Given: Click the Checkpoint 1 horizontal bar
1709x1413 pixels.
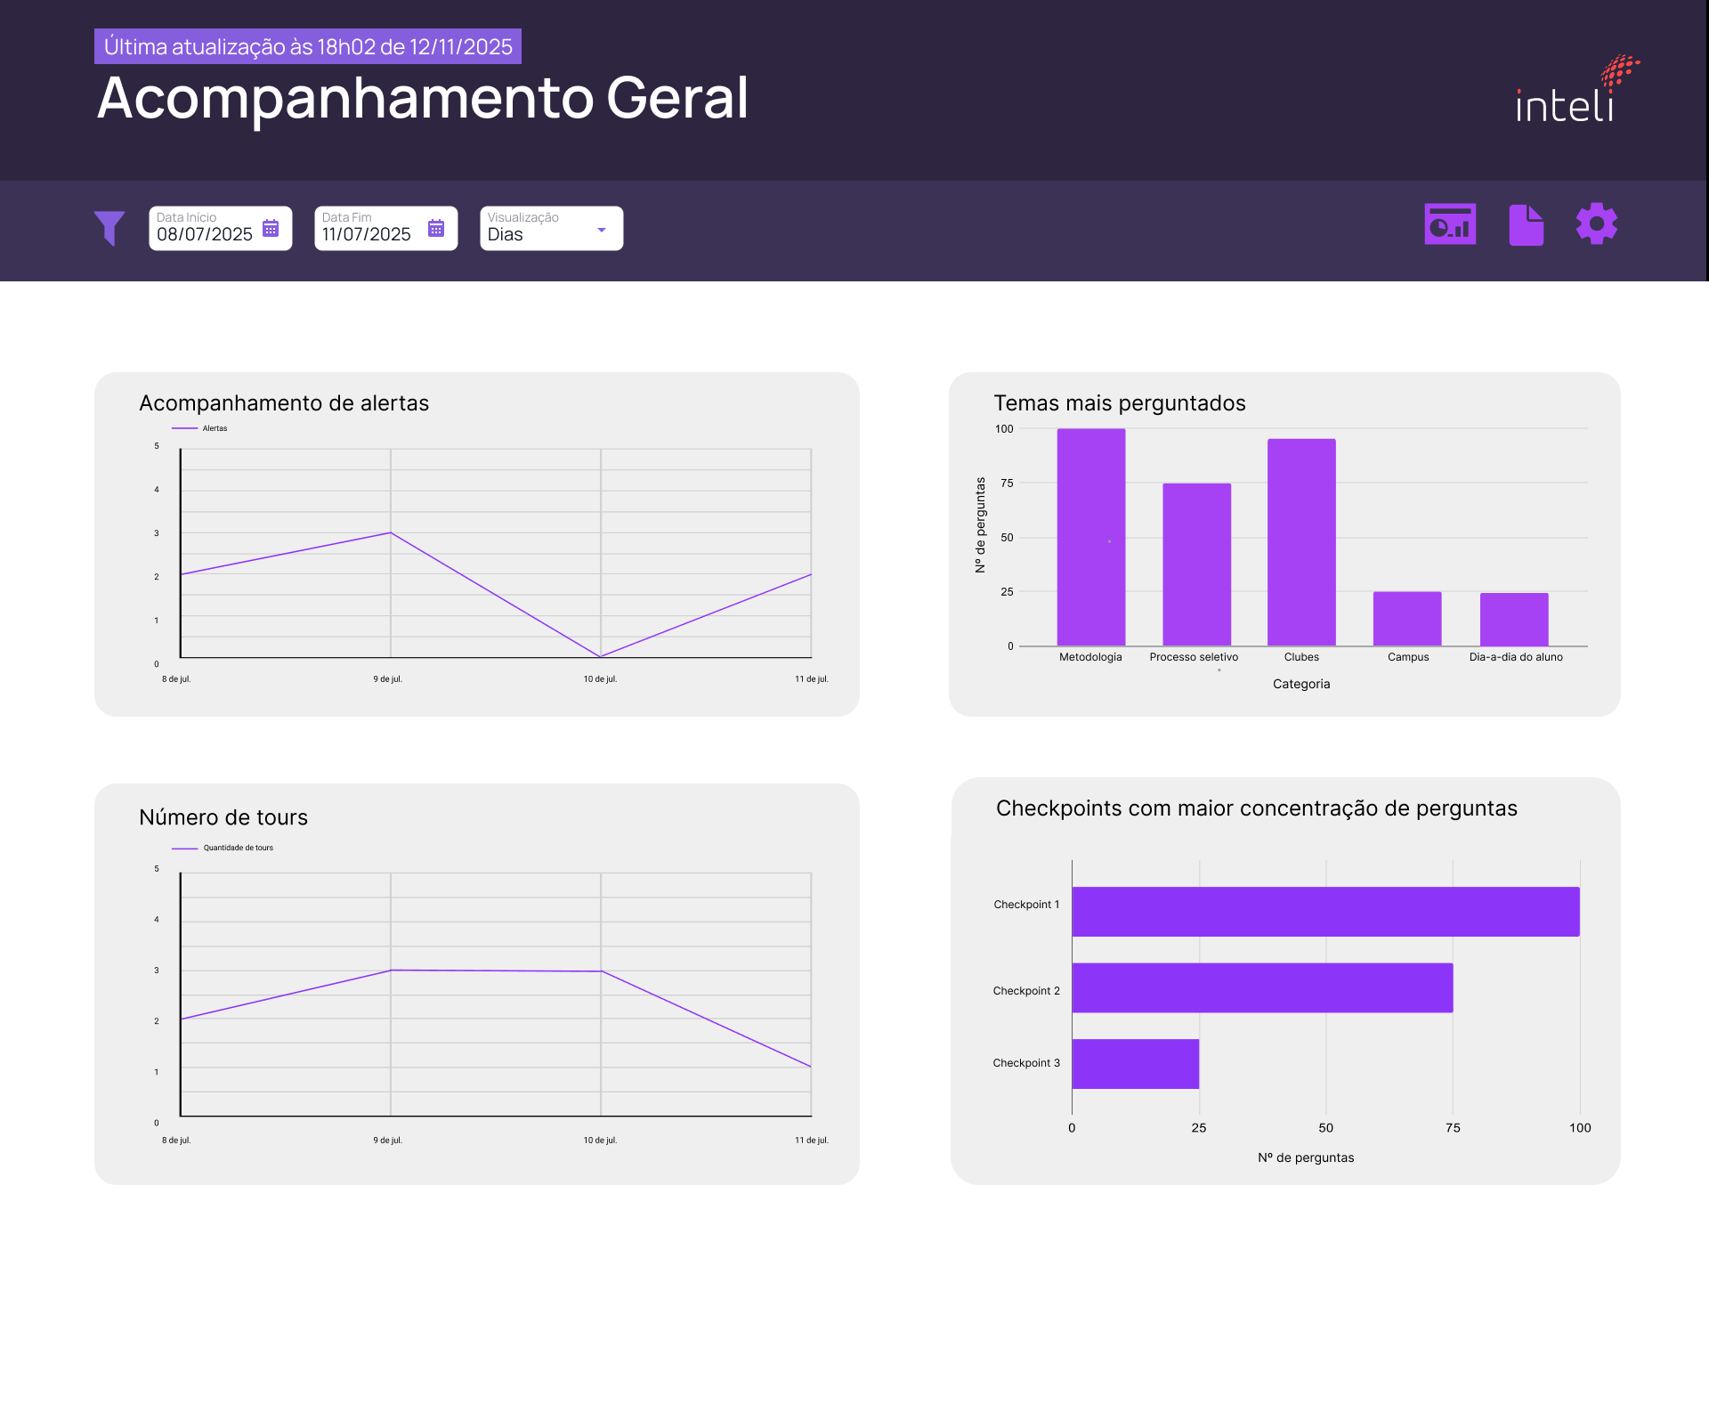Looking at the screenshot, I should coord(1326,910).
